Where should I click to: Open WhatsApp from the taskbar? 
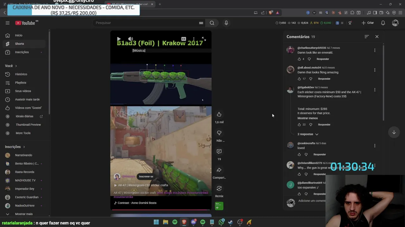tap(221, 222)
